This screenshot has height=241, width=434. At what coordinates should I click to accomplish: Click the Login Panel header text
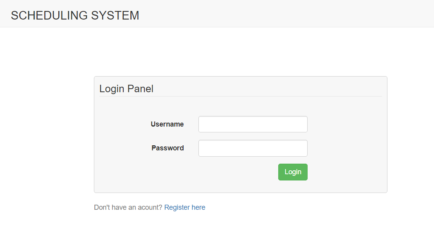click(x=126, y=89)
